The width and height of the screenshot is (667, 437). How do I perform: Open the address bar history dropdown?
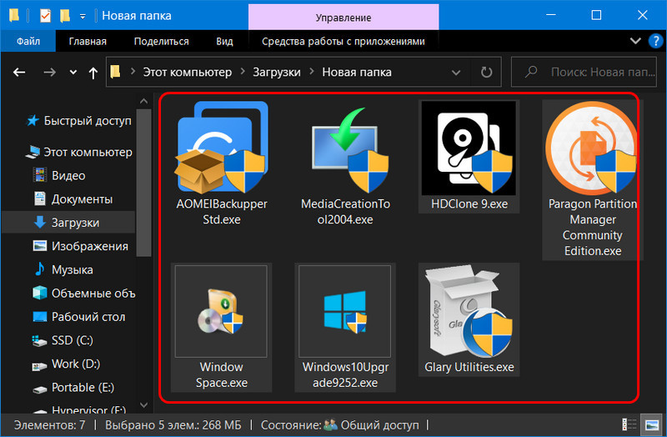tap(456, 73)
